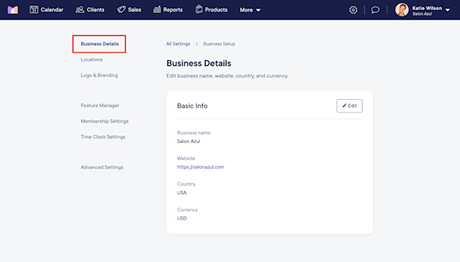The width and height of the screenshot is (460, 262).
Task: Click Katie Wilson's profile avatar
Action: [402, 10]
